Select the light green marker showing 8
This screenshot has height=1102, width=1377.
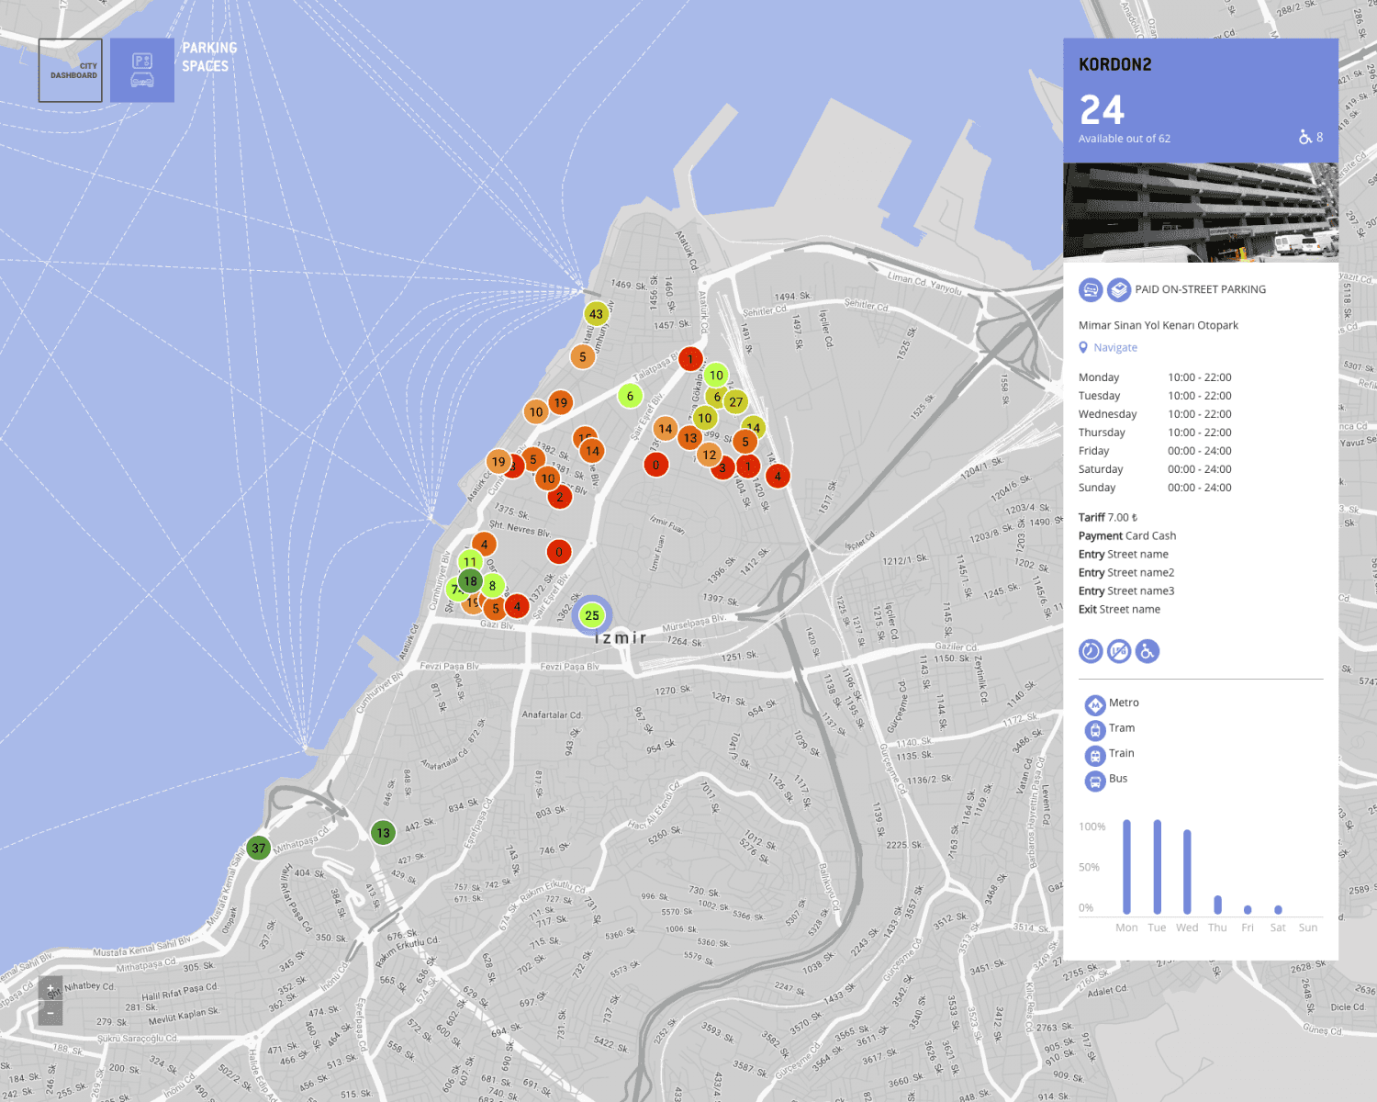[493, 586]
